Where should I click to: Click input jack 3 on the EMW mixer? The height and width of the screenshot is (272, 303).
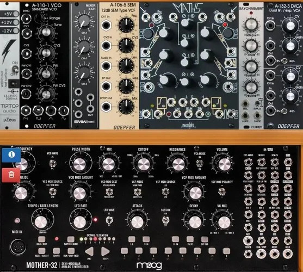78,114
